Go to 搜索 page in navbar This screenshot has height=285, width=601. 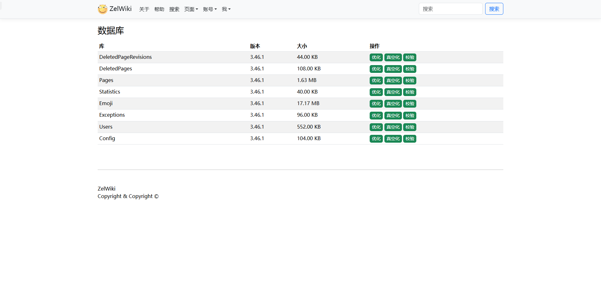click(x=174, y=9)
